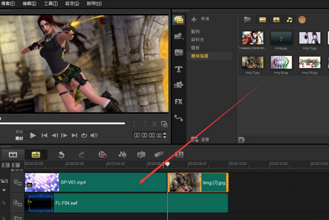This screenshot has width=329, height=220.
Task: Expand the 瀏覽 browse dropdown
Action: click(196, 139)
